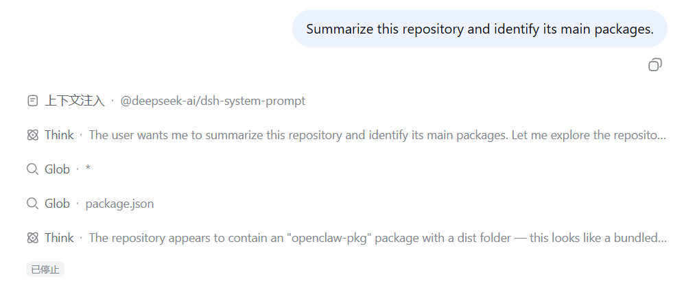Click the 已停止 stopped status badge
The height and width of the screenshot is (290, 684).
45,269
